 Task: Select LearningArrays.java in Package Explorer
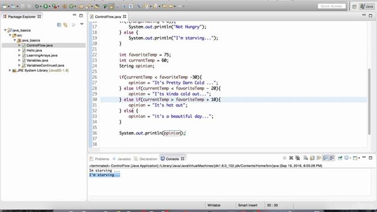coord(42,55)
